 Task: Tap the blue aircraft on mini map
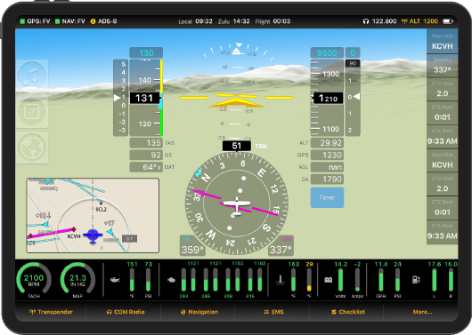(x=93, y=236)
